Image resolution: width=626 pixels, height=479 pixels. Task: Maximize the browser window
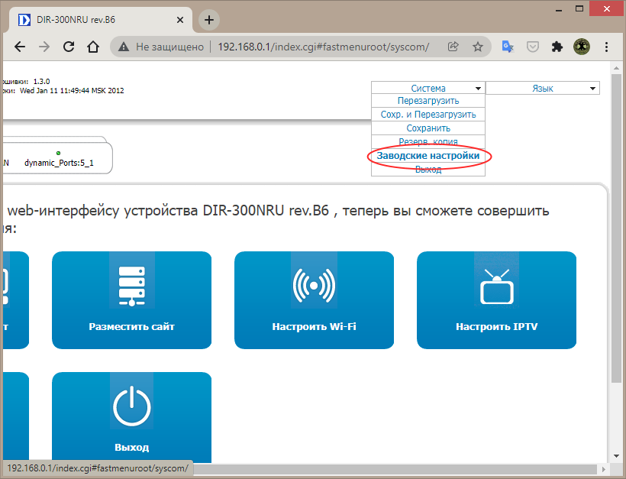(579, 9)
